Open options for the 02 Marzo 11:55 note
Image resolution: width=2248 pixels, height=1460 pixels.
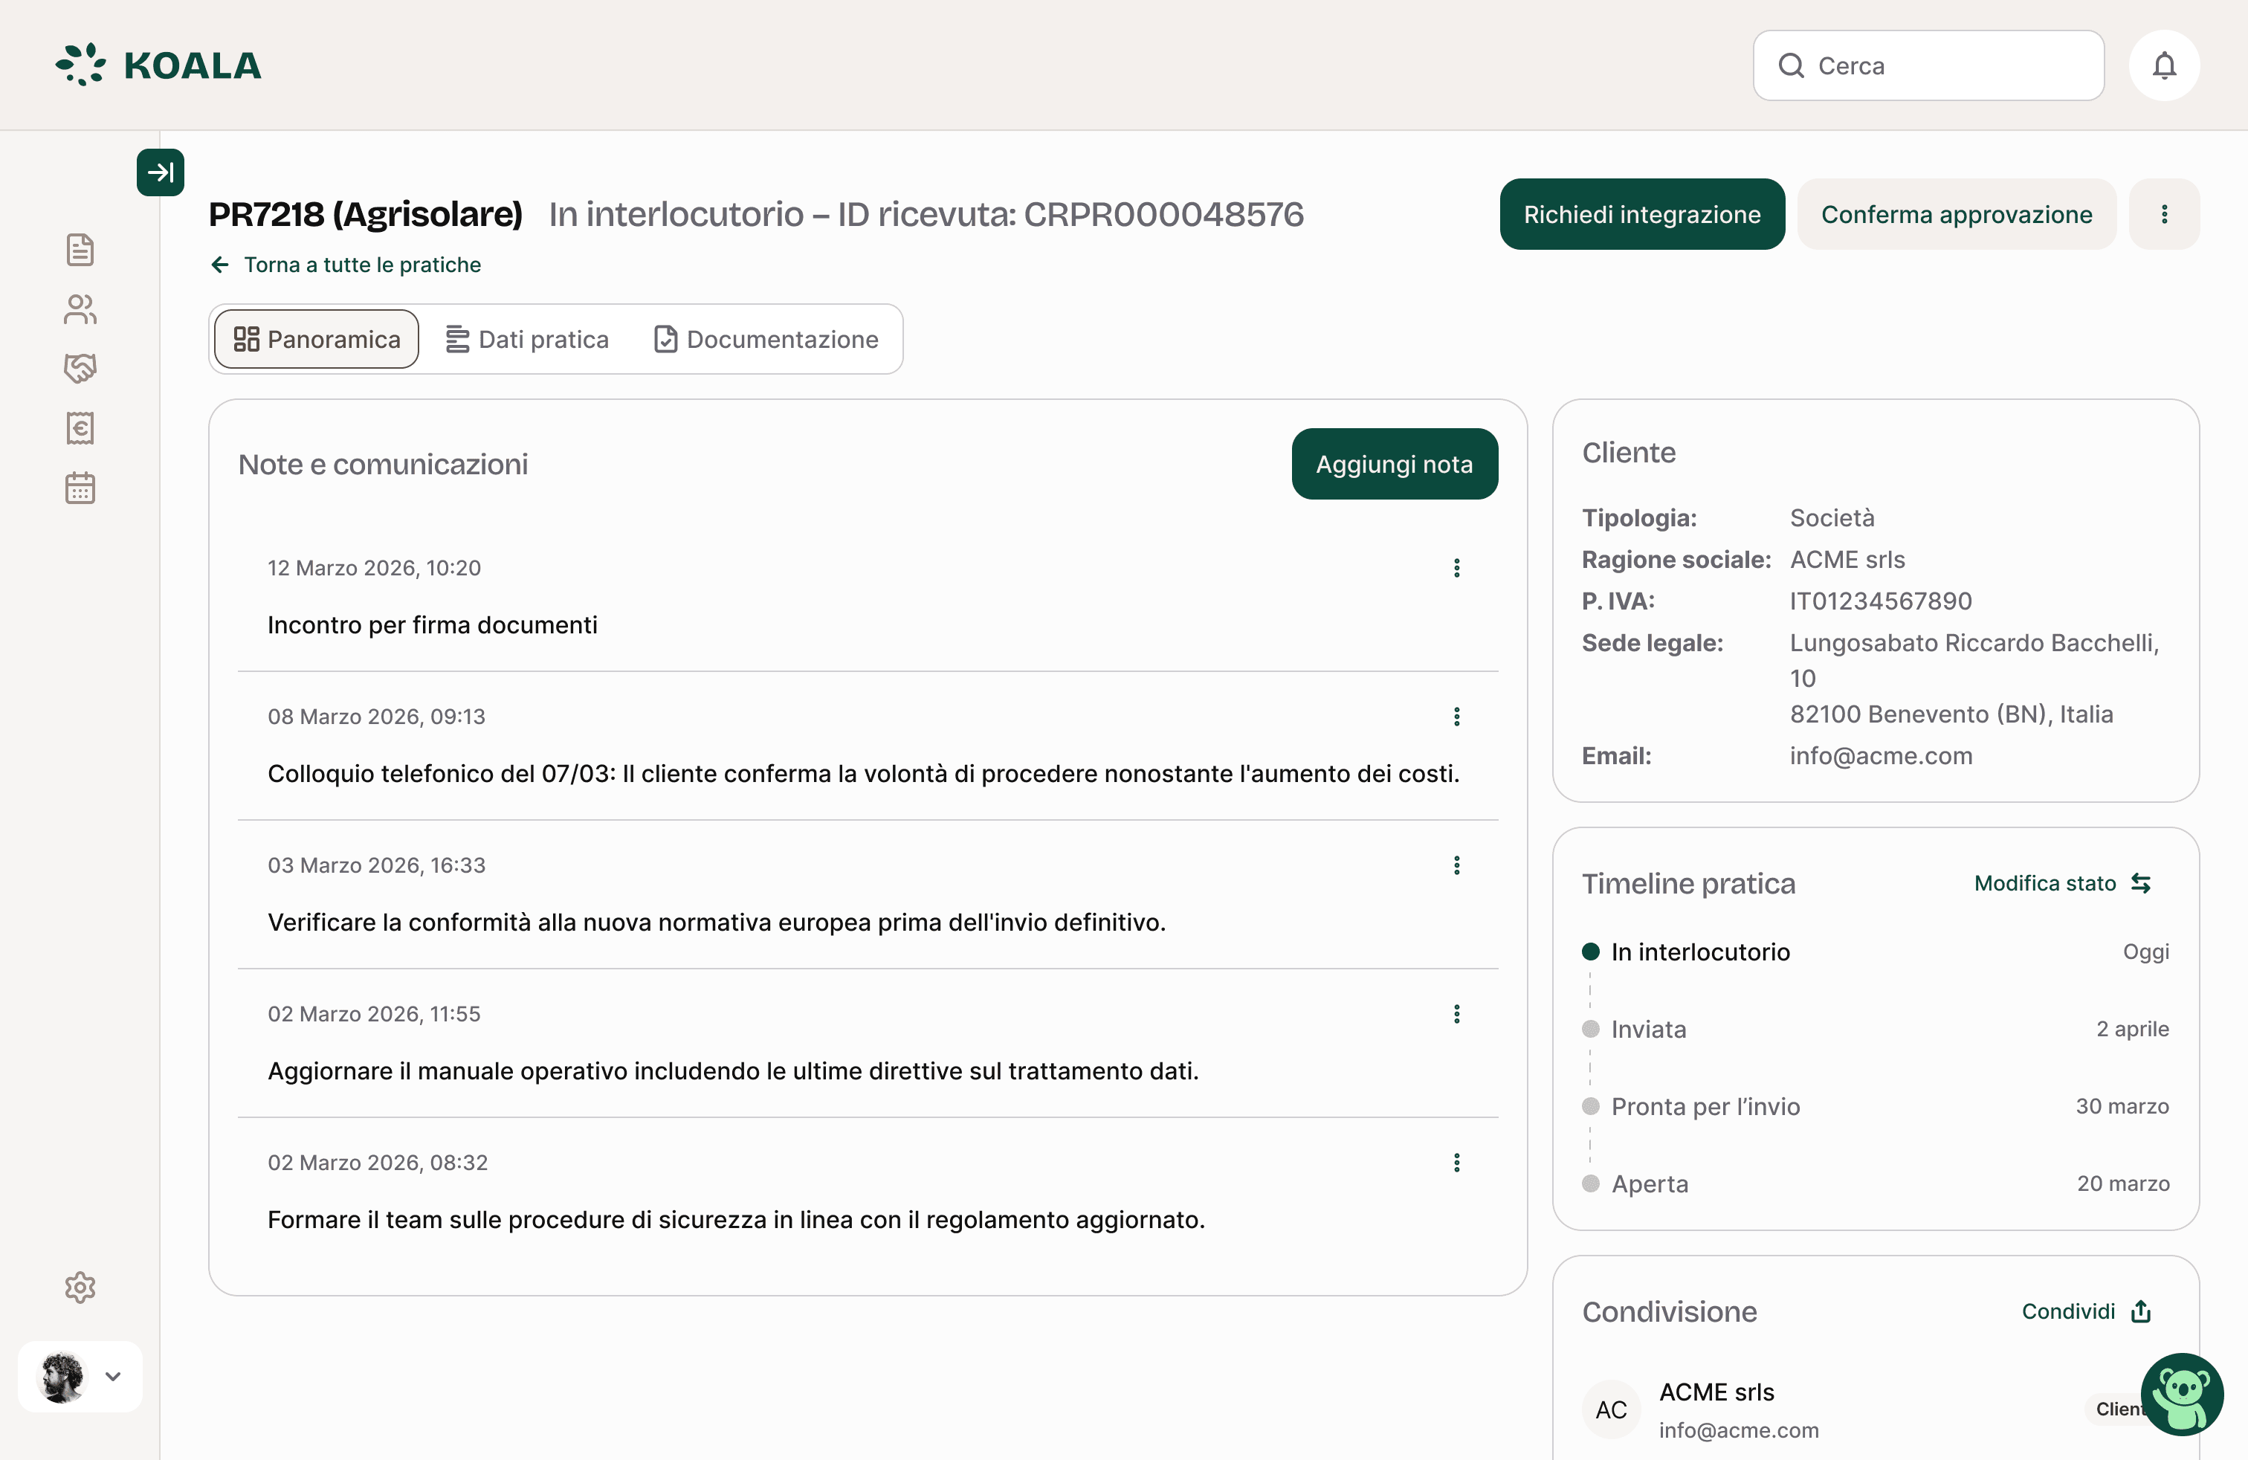(1456, 1013)
